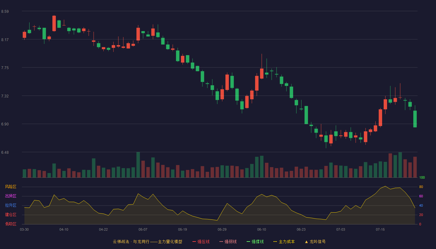
Task: Click the 6.48 price axis label
Action: pos(5,153)
